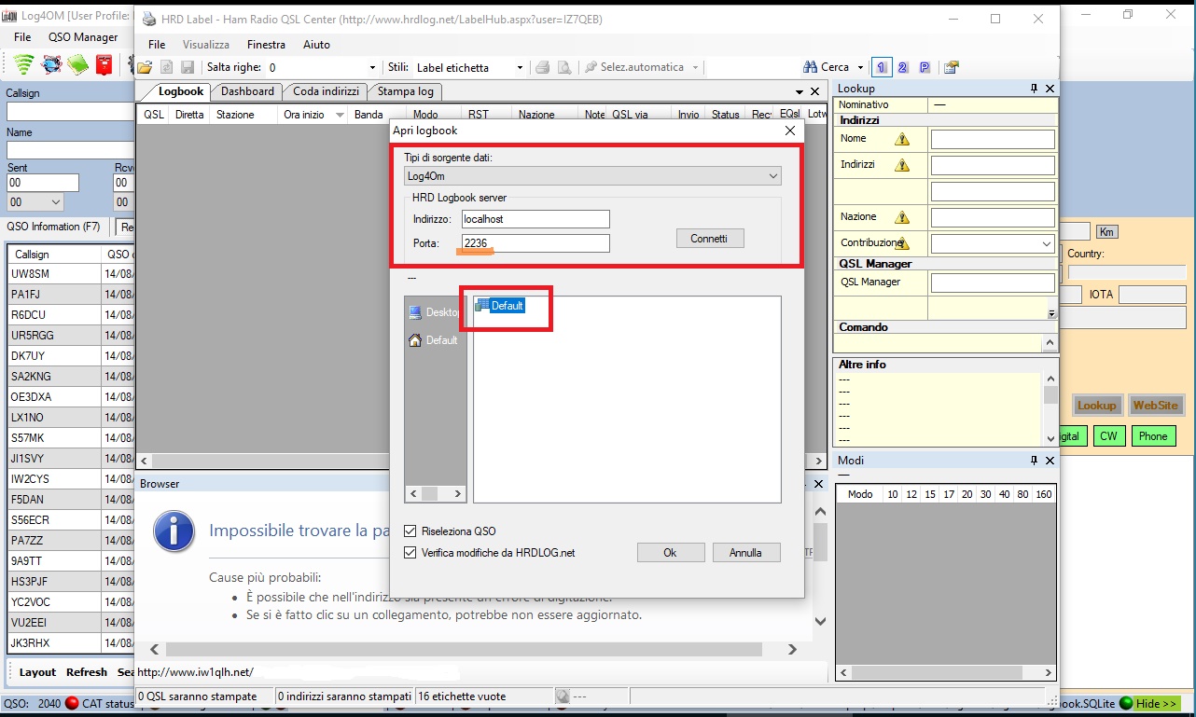Click the save disk icon in HRD Label toolbar
Viewport: 1196px width, 717px height.
pyautogui.click(x=187, y=67)
